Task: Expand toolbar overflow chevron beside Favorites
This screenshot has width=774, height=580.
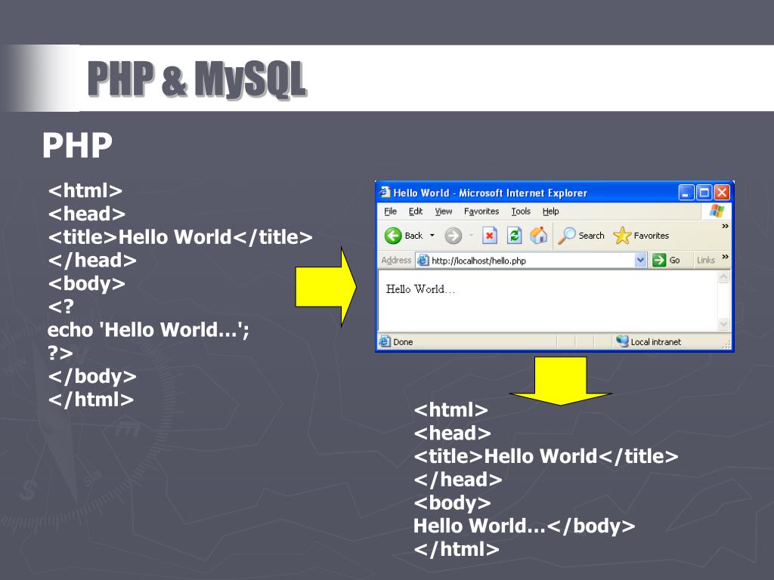Action: click(x=725, y=227)
